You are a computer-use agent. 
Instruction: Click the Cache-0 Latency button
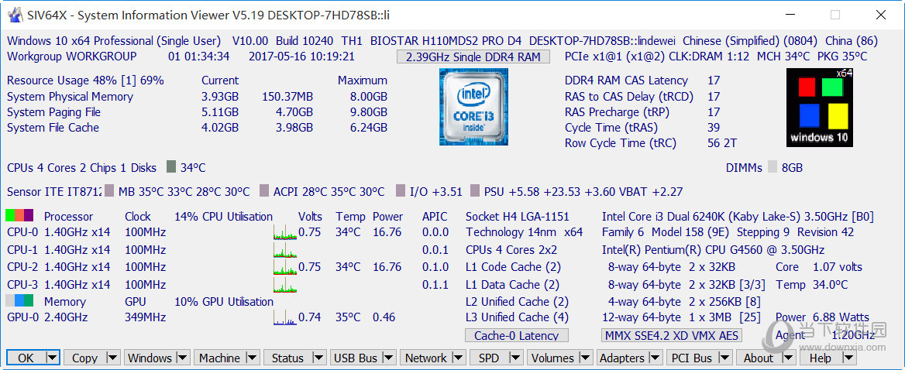tap(516, 335)
